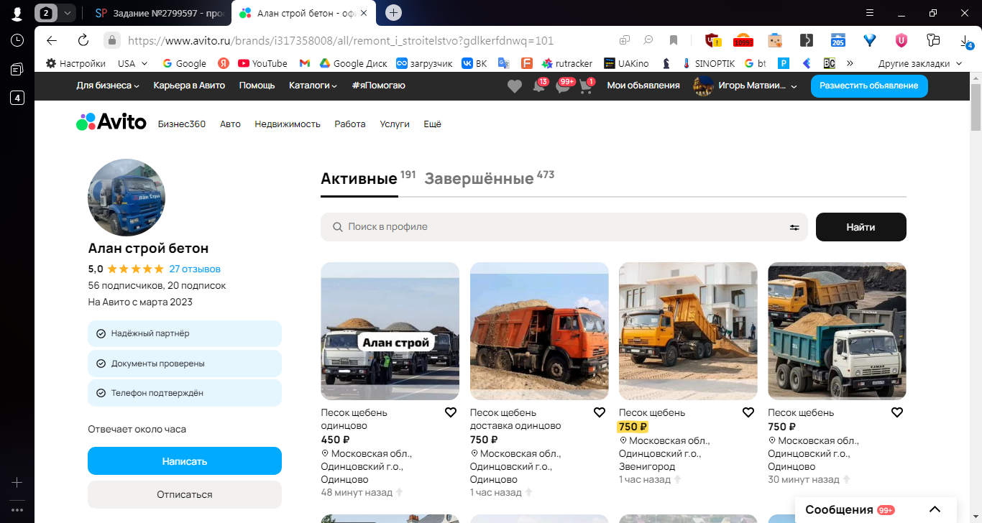
Task: Open messages chat icon in Avito header
Action: (x=563, y=86)
